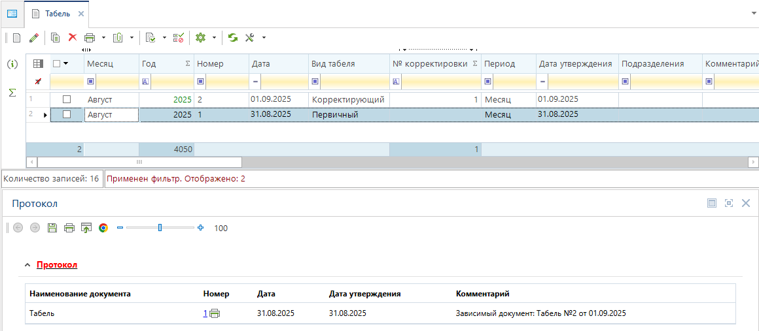Click the red X delete record icon

[x=73, y=38]
